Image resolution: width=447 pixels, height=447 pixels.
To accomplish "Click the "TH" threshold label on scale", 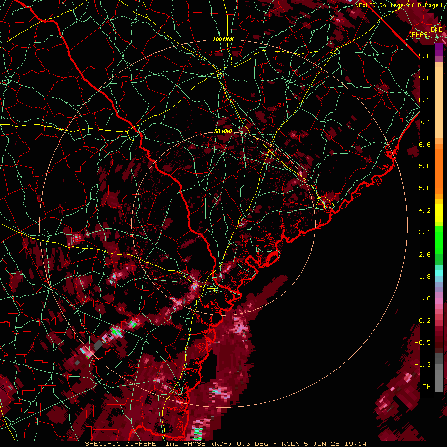I will click(427, 387).
